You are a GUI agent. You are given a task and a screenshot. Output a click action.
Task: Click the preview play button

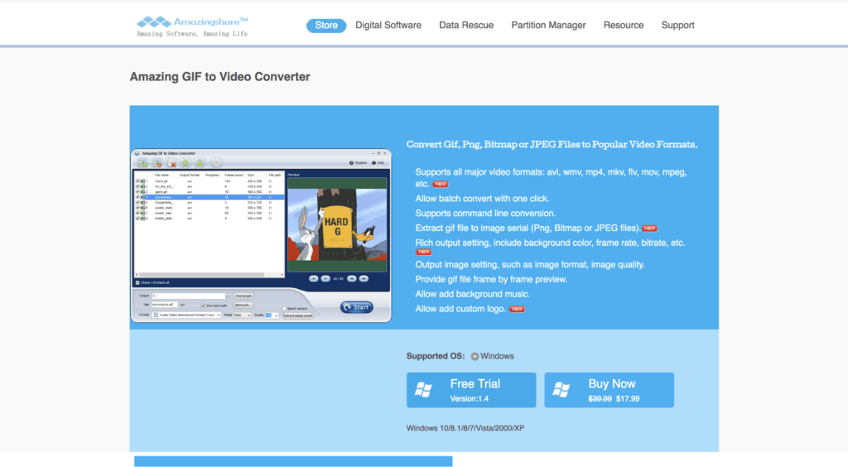314,278
